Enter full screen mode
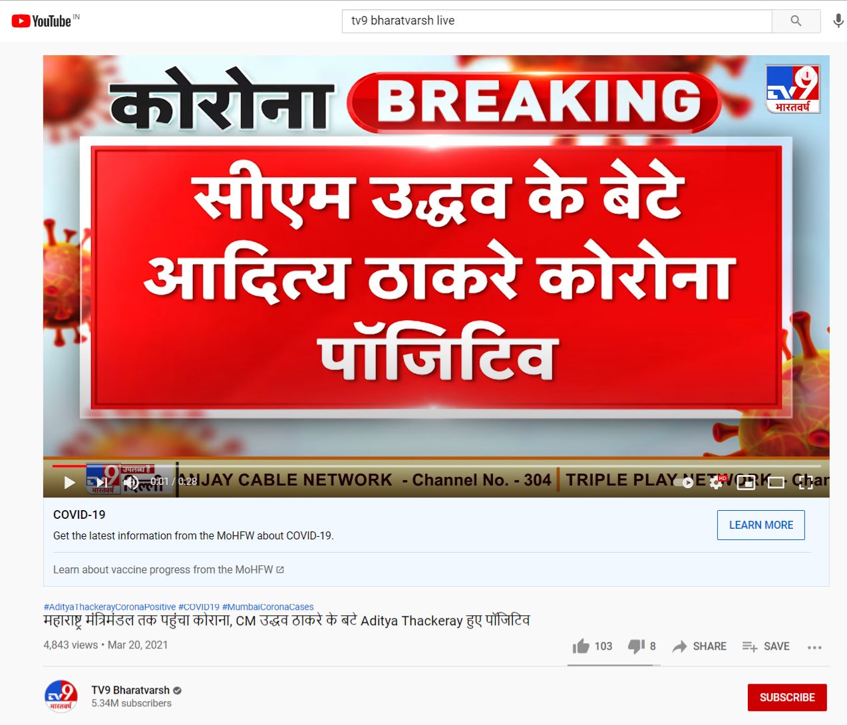This screenshot has width=847, height=725. click(806, 482)
